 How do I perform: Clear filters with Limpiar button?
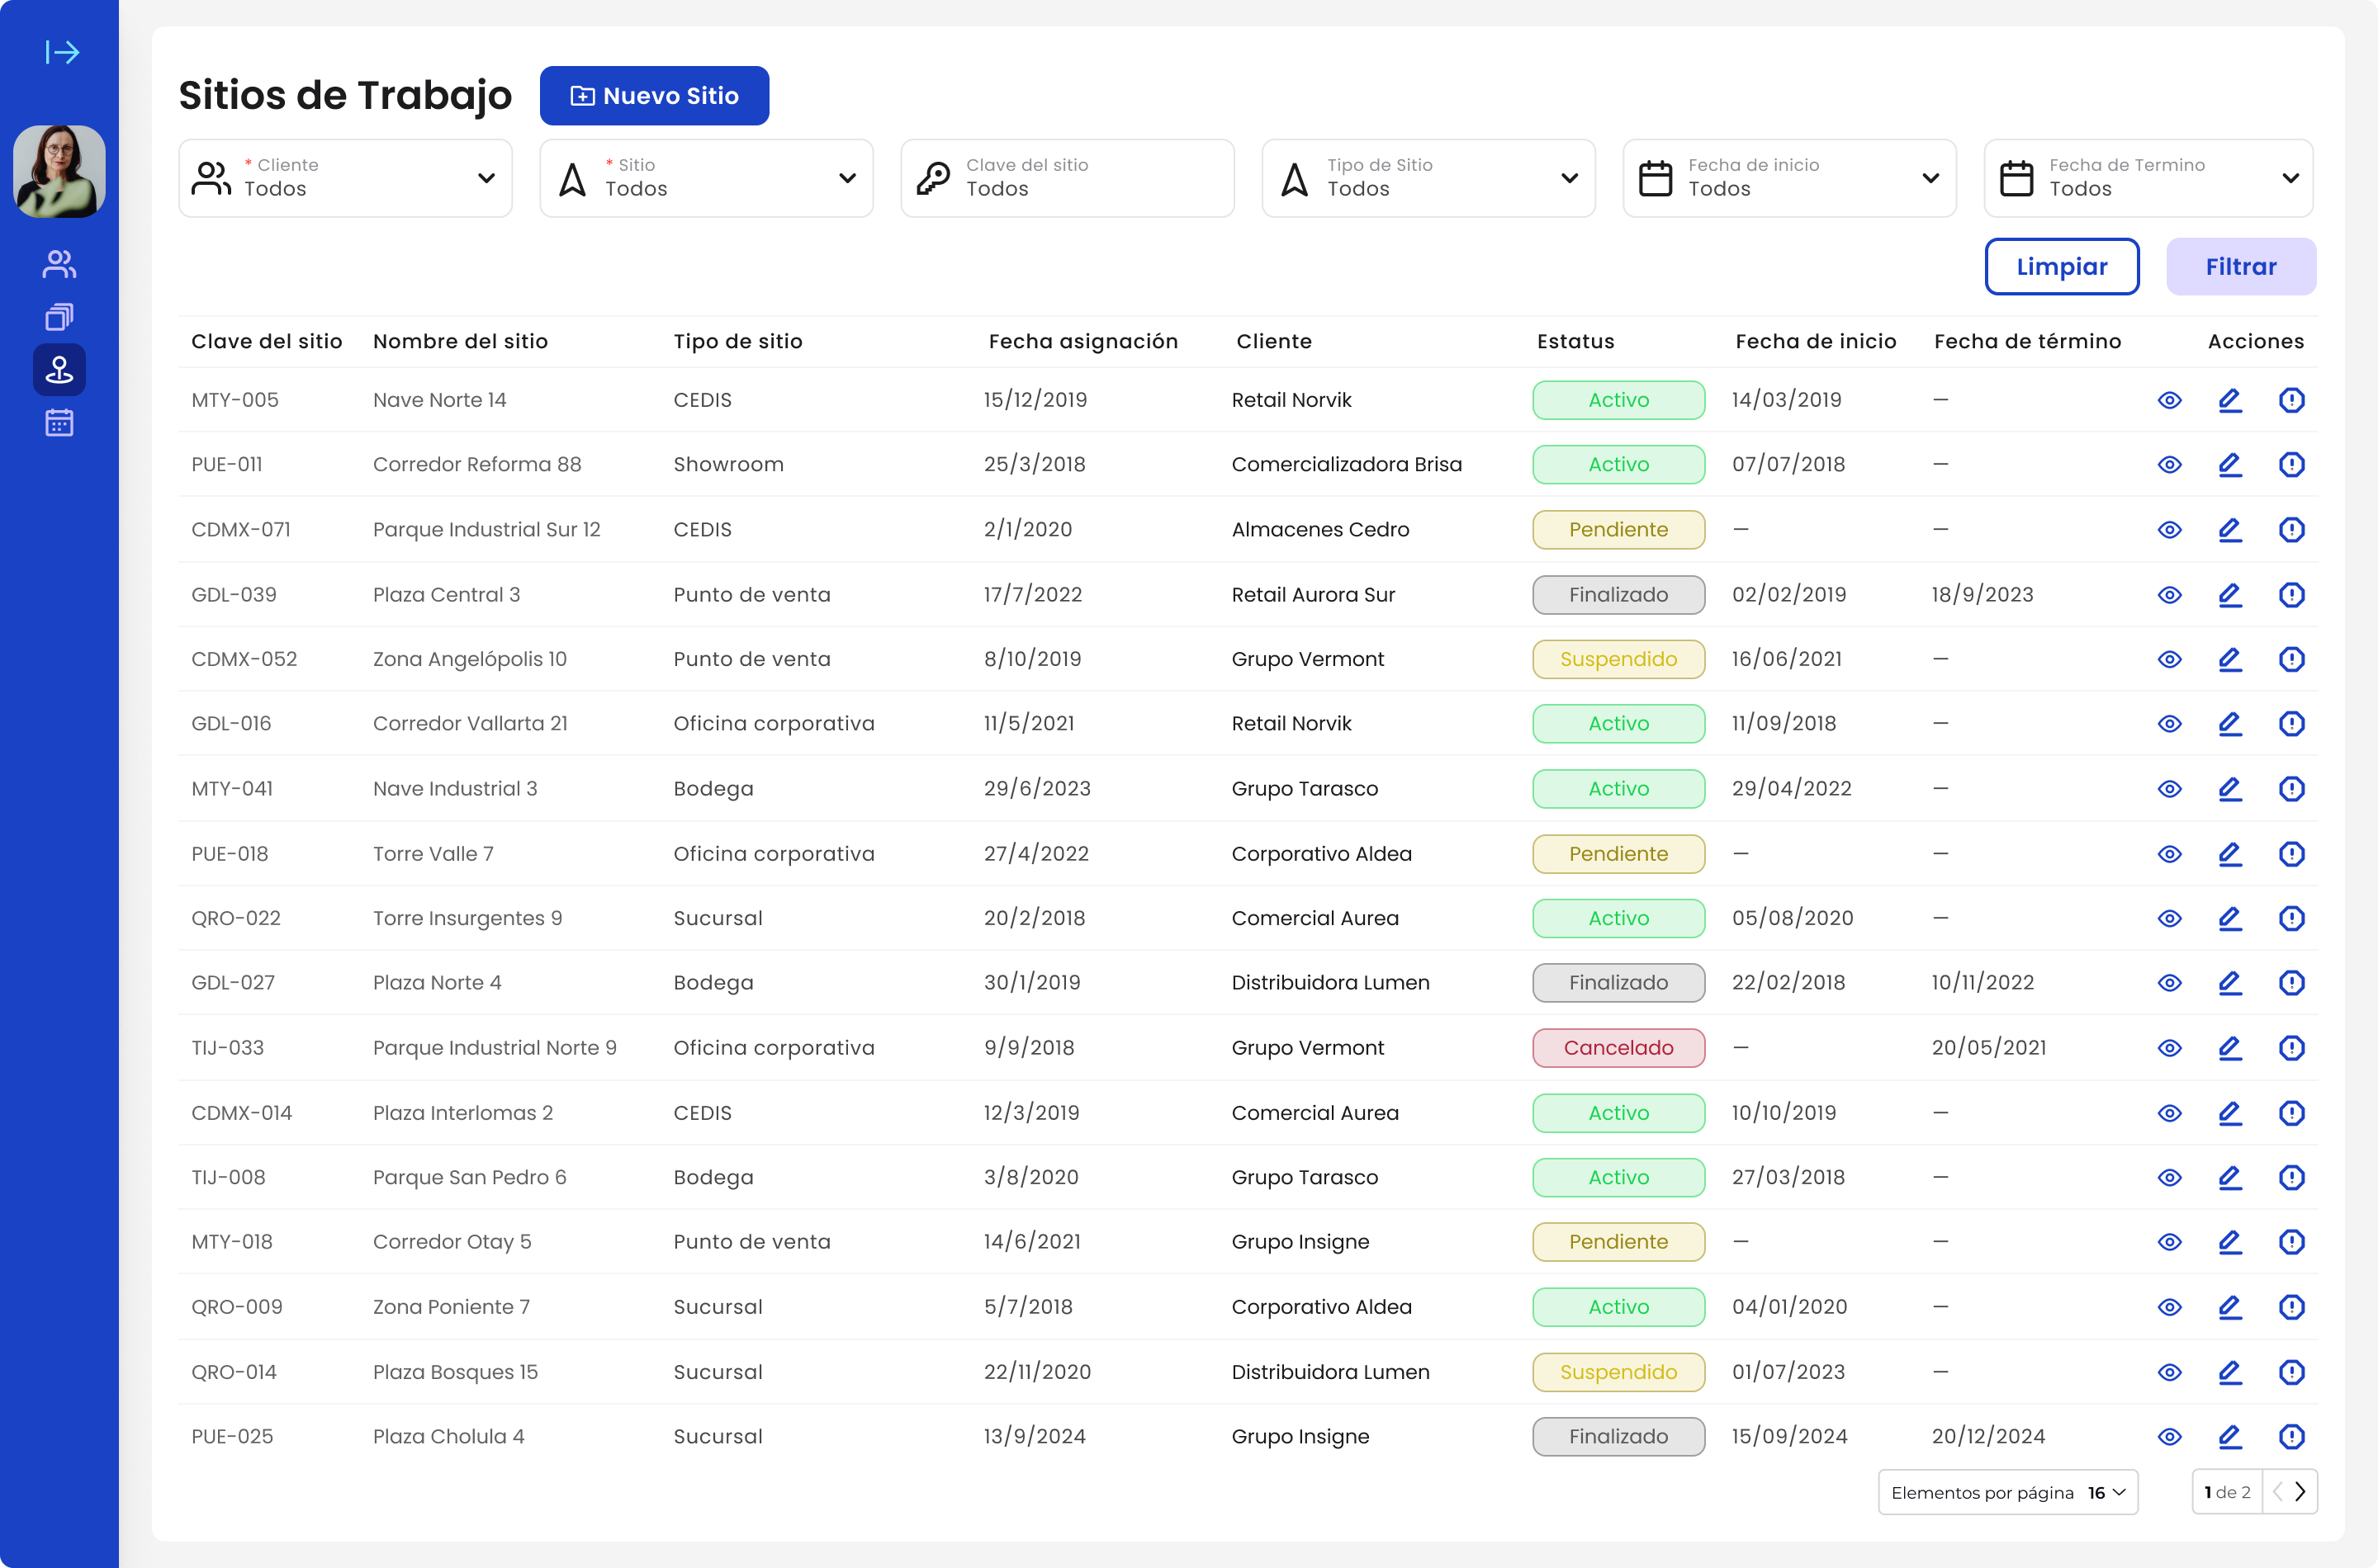pos(2062,267)
